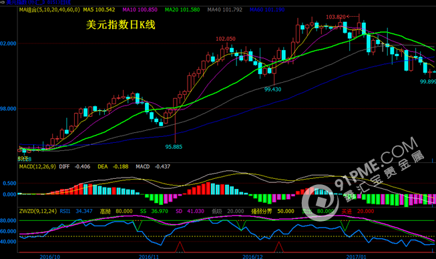436x259 pixels.
Task: Click the 103.820 high price label
Action: pyautogui.click(x=336, y=17)
